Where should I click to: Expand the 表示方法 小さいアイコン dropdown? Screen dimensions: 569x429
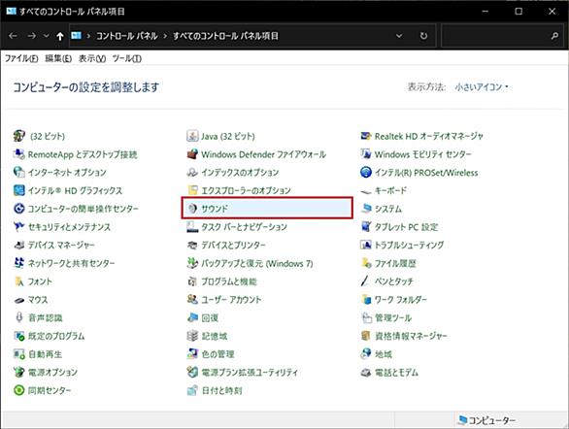click(482, 87)
